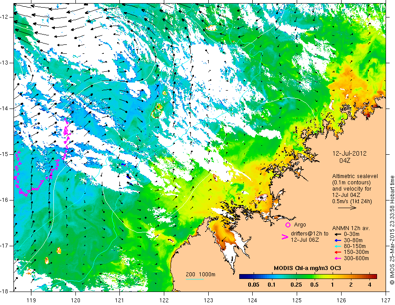This screenshot has height=305, width=395.
Task: Click the (0.1m contours) text
Action: (351, 183)
